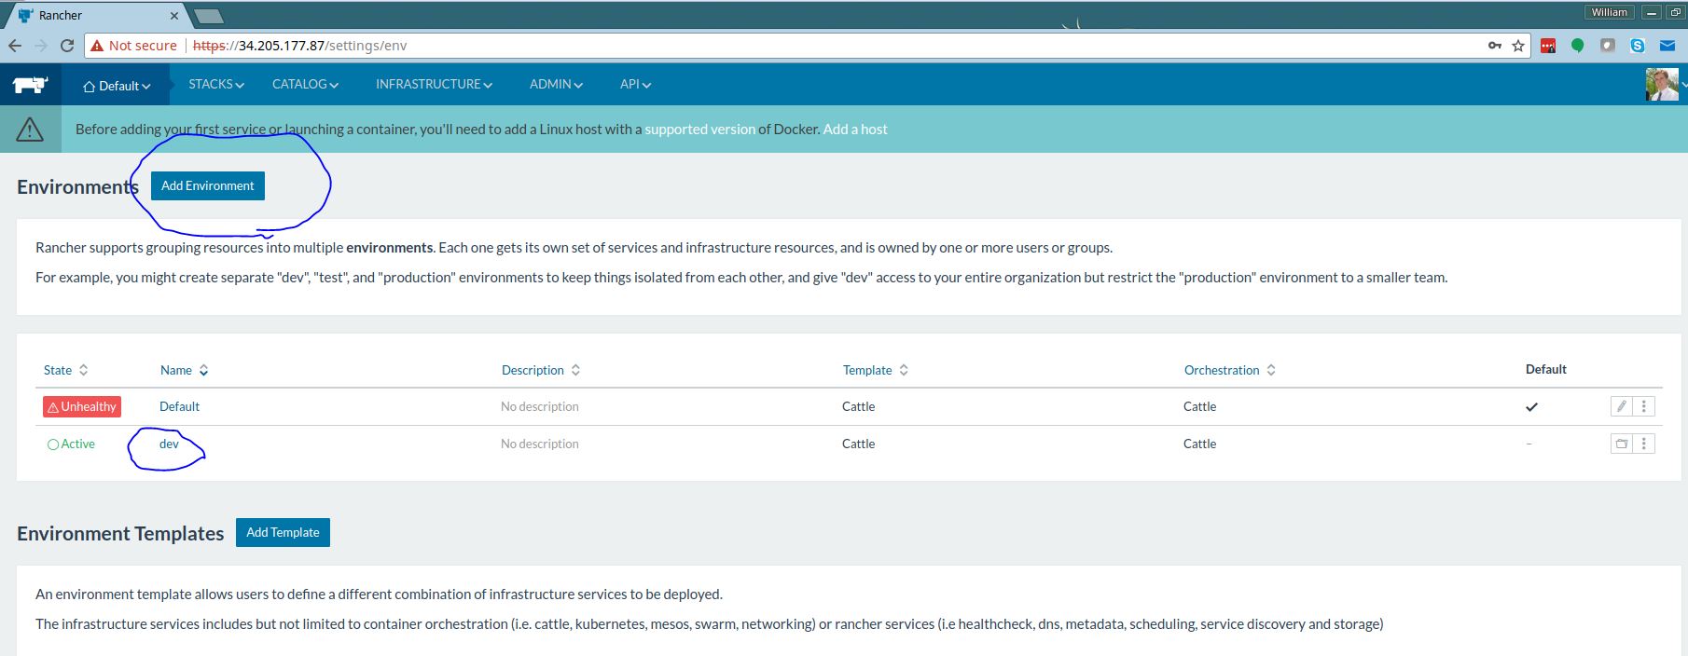Image resolution: width=1688 pixels, height=656 pixels.
Task: Open the CATALOG menu
Action: [x=305, y=84]
